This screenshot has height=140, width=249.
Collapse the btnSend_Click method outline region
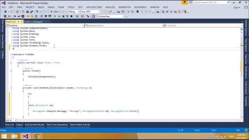[x=11, y=88]
